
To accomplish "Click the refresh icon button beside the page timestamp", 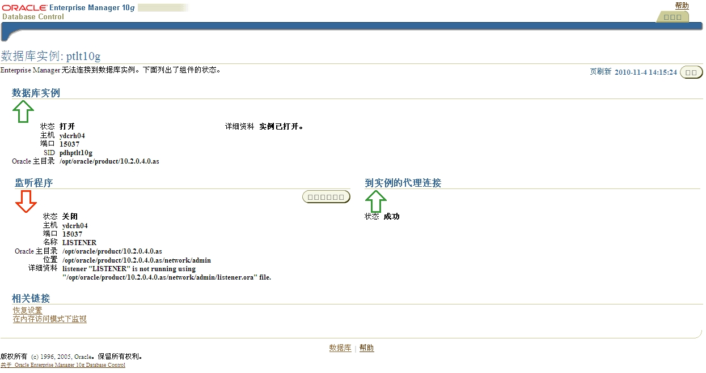I will click(x=691, y=72).
